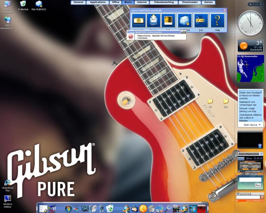The height and width of the screenshot is (213, 266).
Task: Open the Prullenbak desktop icon
Action: (x=23, y=6)
